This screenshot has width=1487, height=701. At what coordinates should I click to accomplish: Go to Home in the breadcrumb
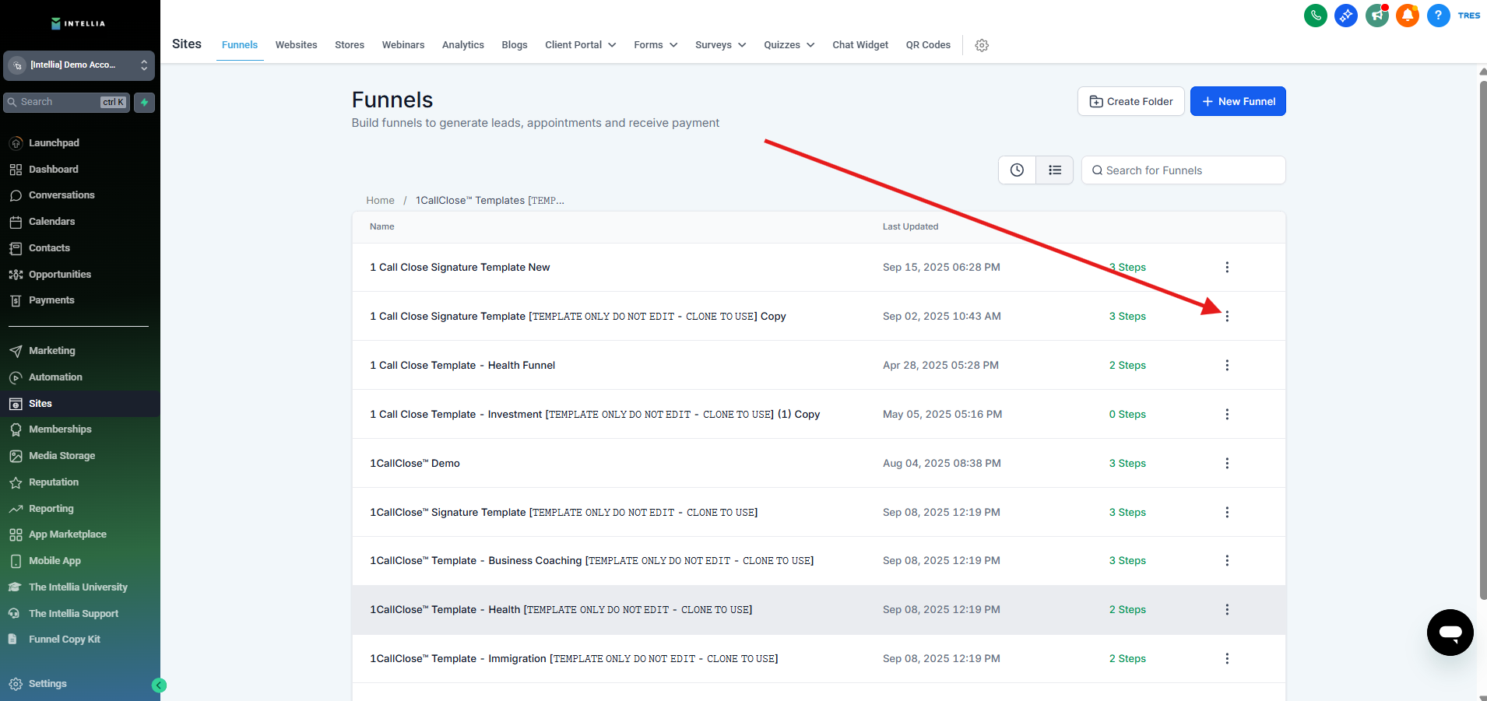point(380,201)
